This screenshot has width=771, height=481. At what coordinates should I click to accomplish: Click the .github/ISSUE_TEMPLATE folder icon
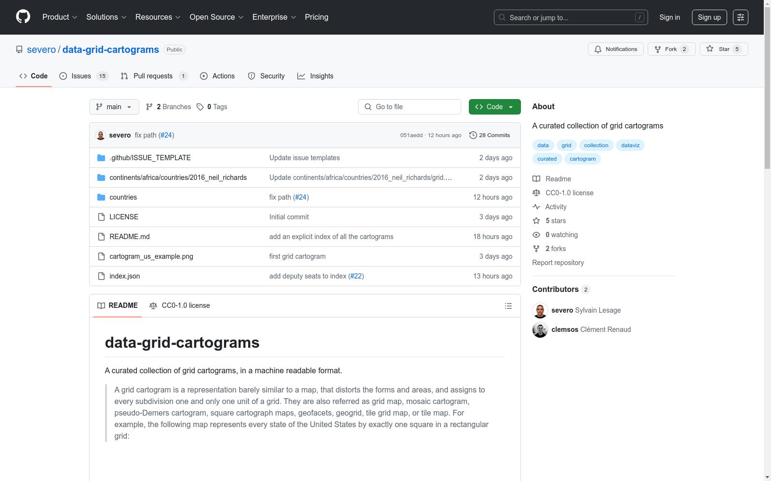[x=101, y=158]
